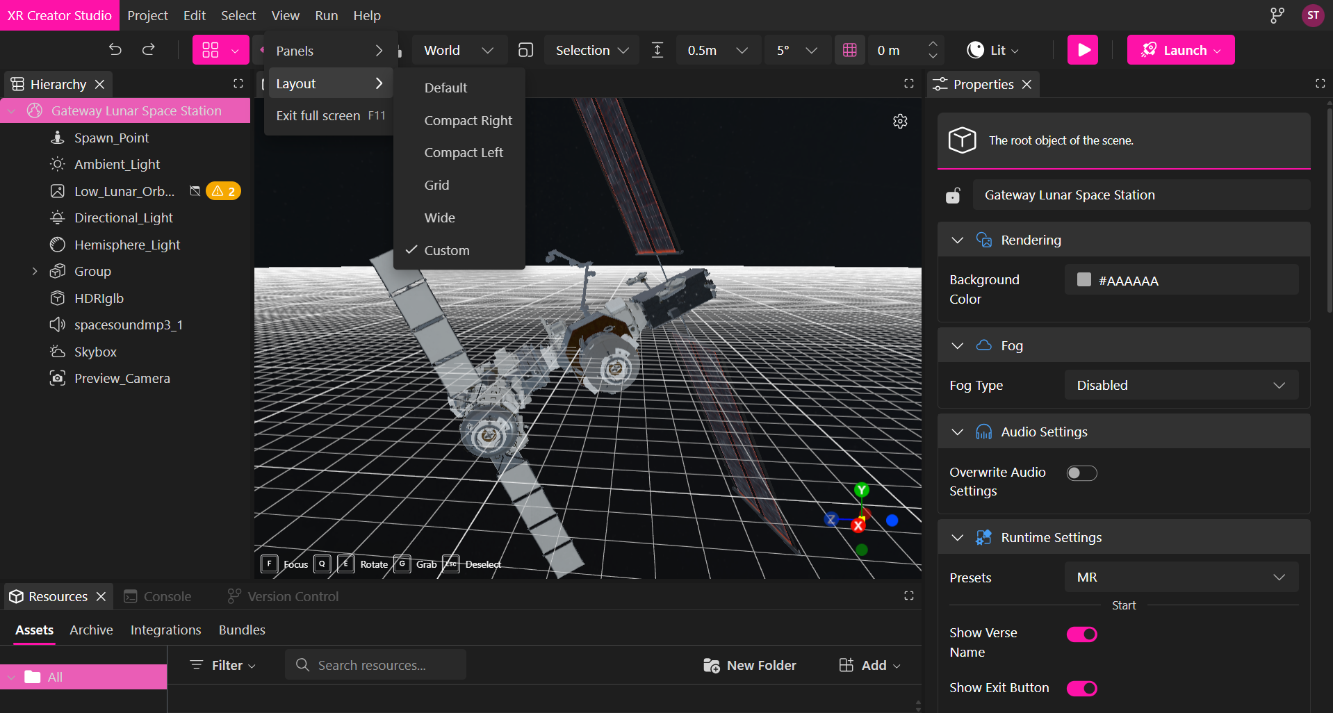Click the warning badge on Low_Lunar_Orb

[x=224, y=191]
